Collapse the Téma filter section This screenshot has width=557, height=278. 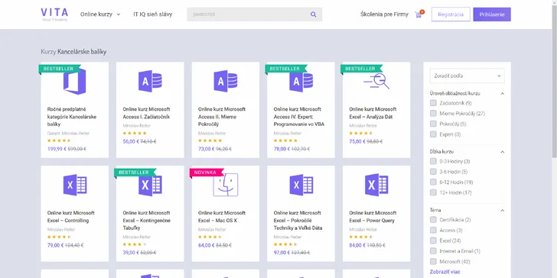tap(502, 210)
